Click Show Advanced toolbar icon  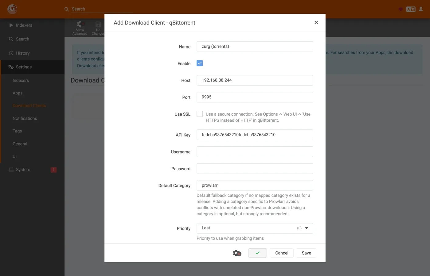80,28
